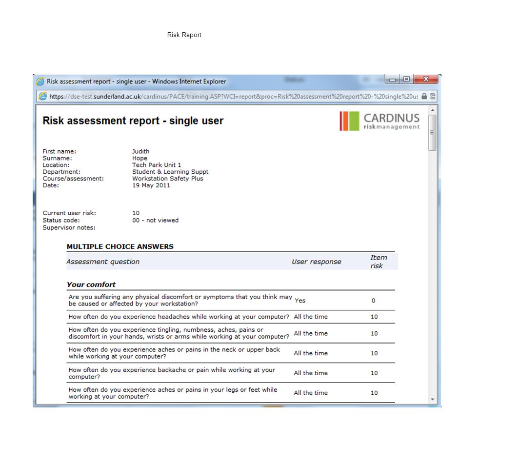
Task: Close the risk assessment report window
Action: click(x=426, y=79)
